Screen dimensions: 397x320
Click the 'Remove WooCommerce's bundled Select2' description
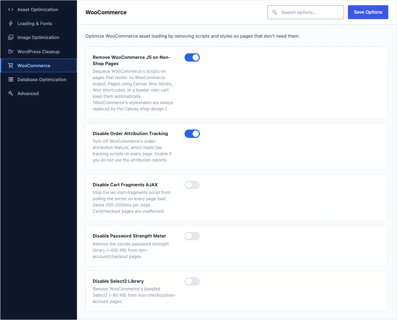click(x=134, y=295)
